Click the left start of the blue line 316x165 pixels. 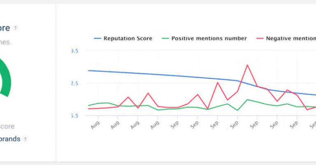point(89,70)
